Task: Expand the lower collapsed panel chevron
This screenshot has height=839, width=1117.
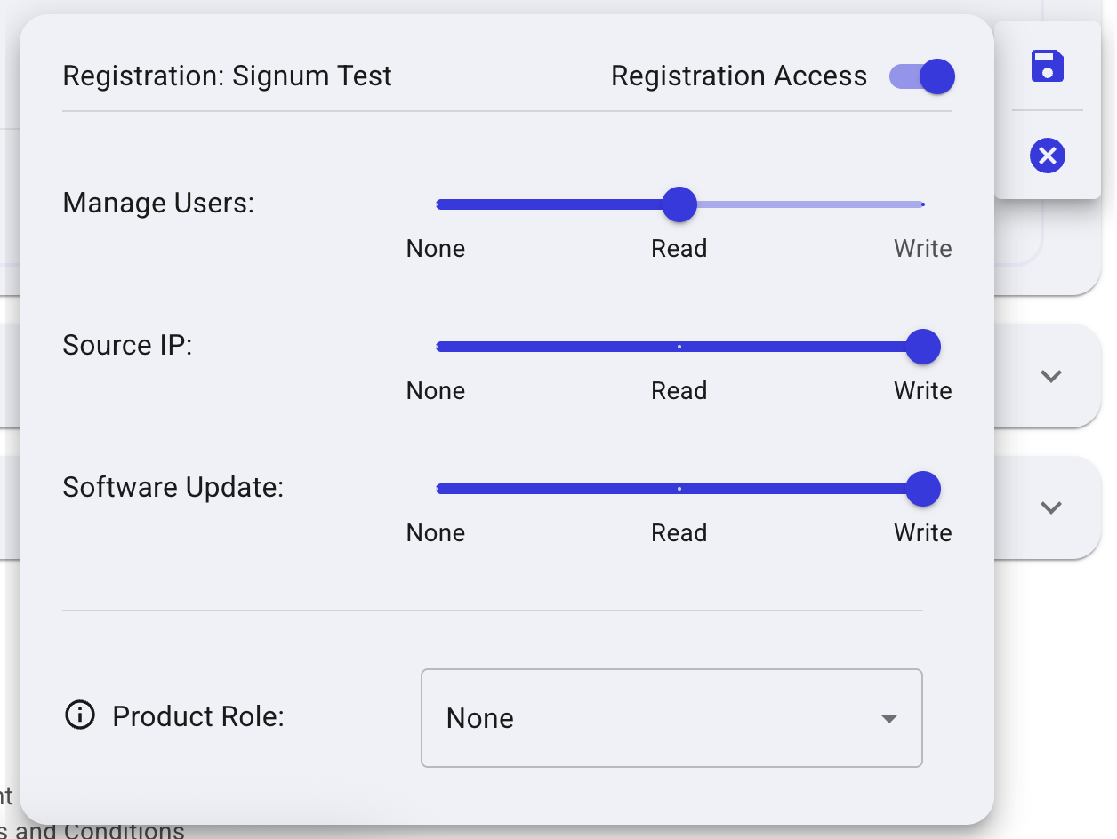Action: (1051, 507)
